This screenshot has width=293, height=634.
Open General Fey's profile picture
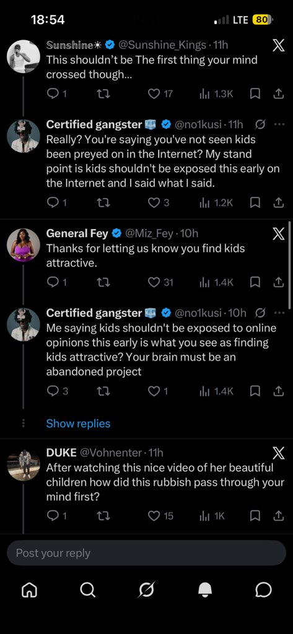click(x=24, y=245)
